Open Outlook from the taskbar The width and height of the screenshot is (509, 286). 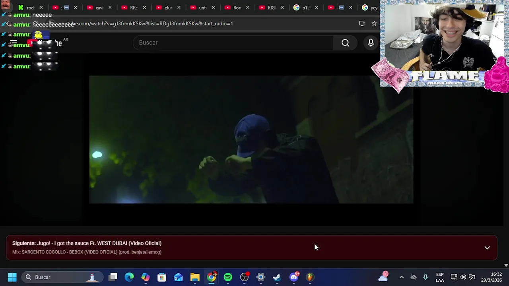pos(178,277)
